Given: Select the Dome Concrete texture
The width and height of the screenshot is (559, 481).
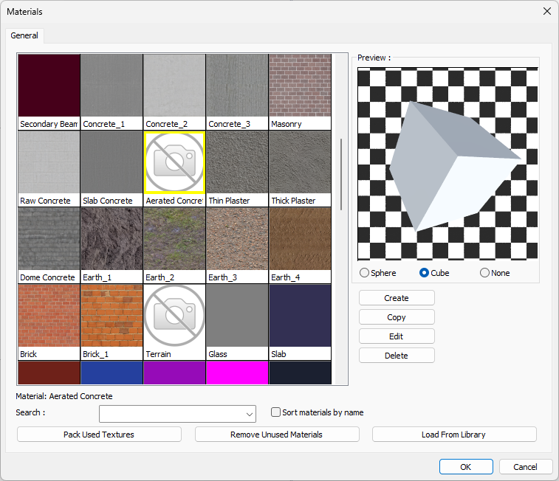Looking at the screenshot, I should [49, 240].
